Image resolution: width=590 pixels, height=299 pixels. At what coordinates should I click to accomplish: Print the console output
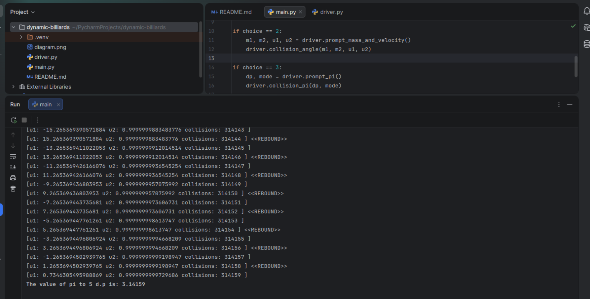coord(13,178)
